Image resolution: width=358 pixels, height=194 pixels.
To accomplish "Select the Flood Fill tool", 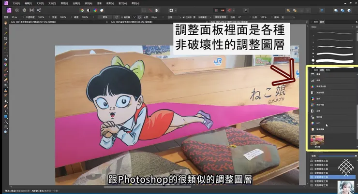I will coord(5,59).
